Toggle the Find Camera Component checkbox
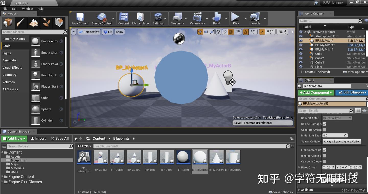The image size is (368, 194). [x=325, y=150]
